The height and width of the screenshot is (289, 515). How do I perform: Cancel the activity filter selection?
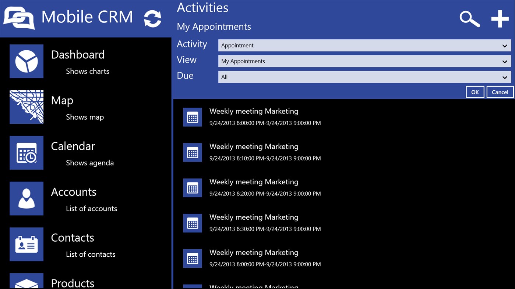pos(500,92)
